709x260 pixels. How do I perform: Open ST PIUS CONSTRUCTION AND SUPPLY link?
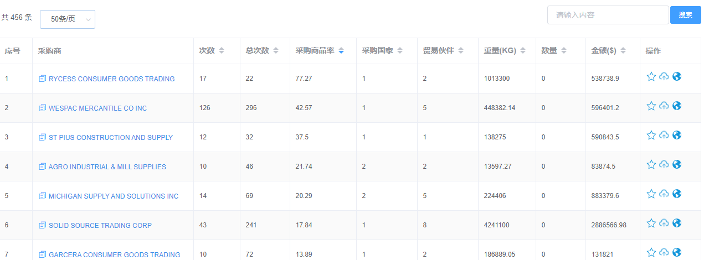[x=111, y=137]
